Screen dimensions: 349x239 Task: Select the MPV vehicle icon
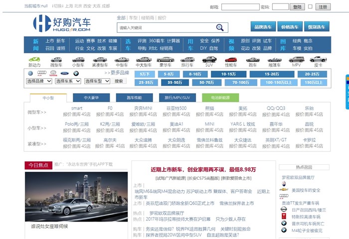[296, 59]
